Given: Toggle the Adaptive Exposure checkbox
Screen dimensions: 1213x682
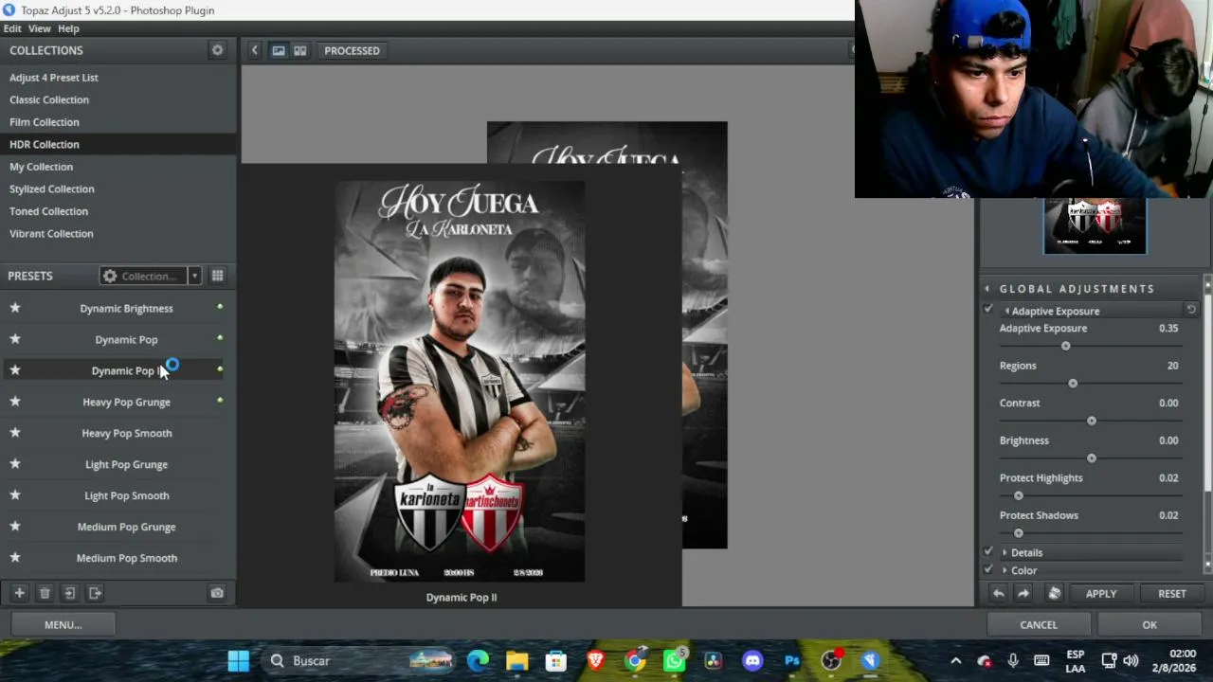Looking at the screenshot, I should [988, 310].
